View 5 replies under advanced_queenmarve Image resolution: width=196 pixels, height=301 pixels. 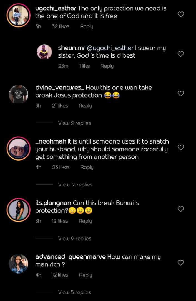click(x=74, y=292)
